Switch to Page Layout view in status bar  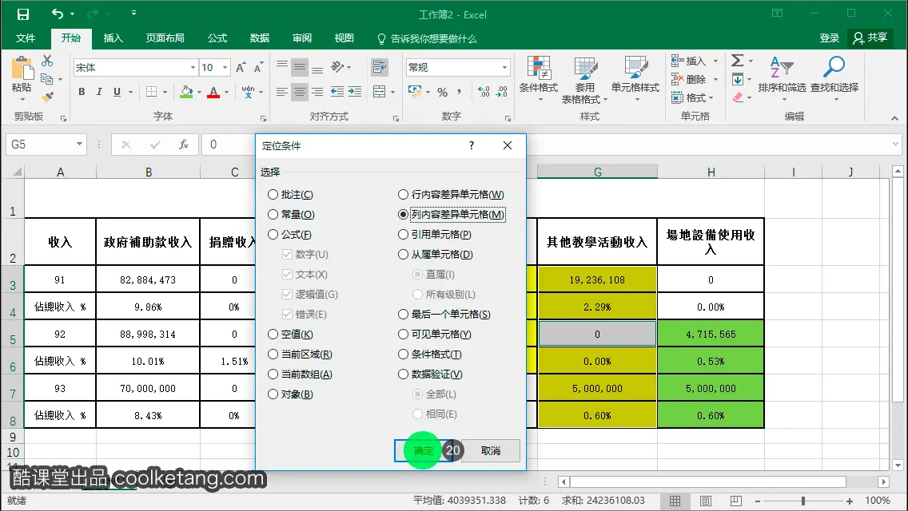(x=705, y=501)
